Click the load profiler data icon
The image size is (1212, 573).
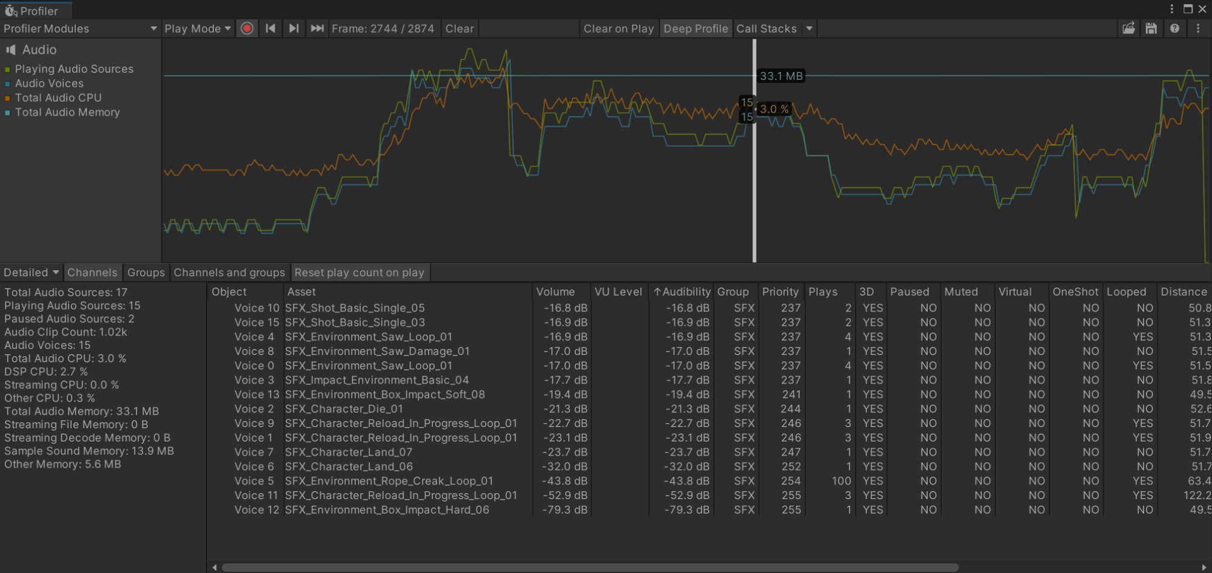pyautogui.click(x=1128, y=28)
